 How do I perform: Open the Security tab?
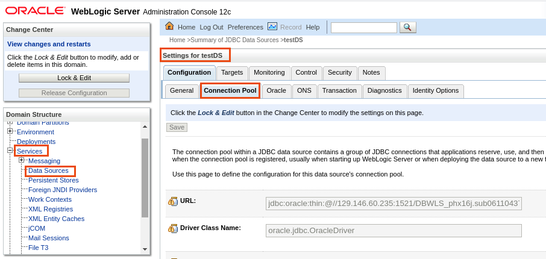pos(339,73)
